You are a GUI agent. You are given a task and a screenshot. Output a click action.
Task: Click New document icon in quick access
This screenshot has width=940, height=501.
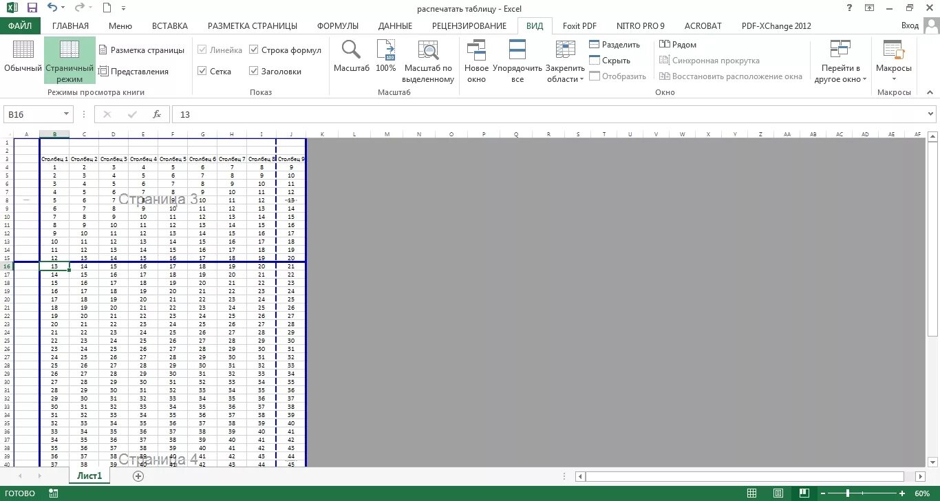point(106,8)
